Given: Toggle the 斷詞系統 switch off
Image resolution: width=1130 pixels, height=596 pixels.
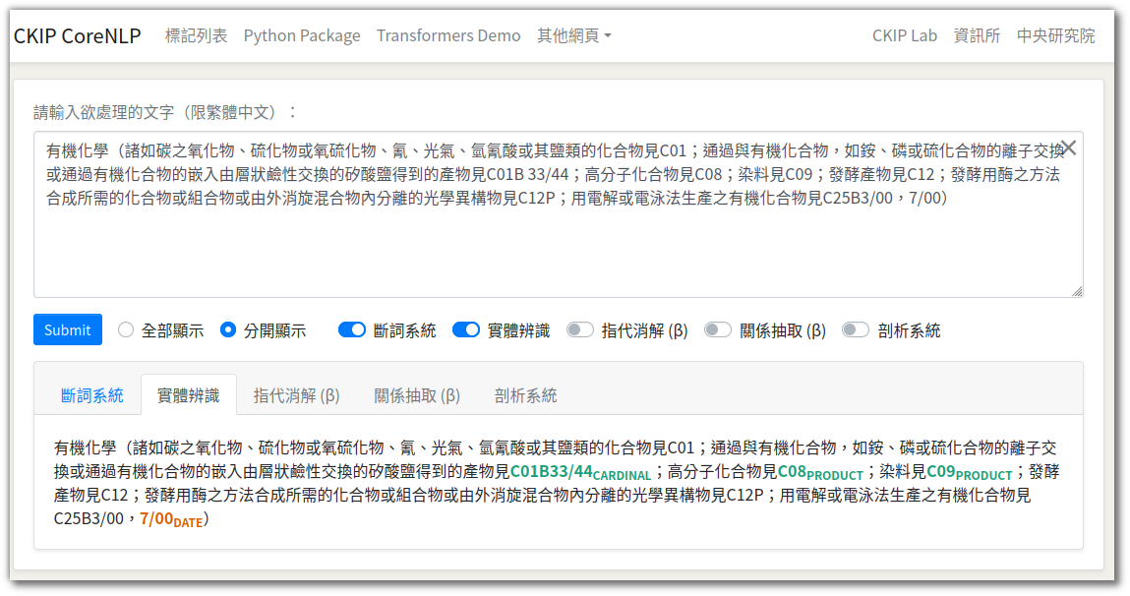Looking at the screenshot, I should coord(352,330).
